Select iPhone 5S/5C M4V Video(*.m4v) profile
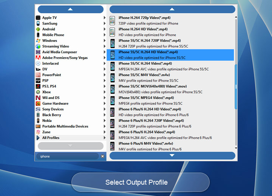Viewport: 272px width, 196px height. [170, 78]
